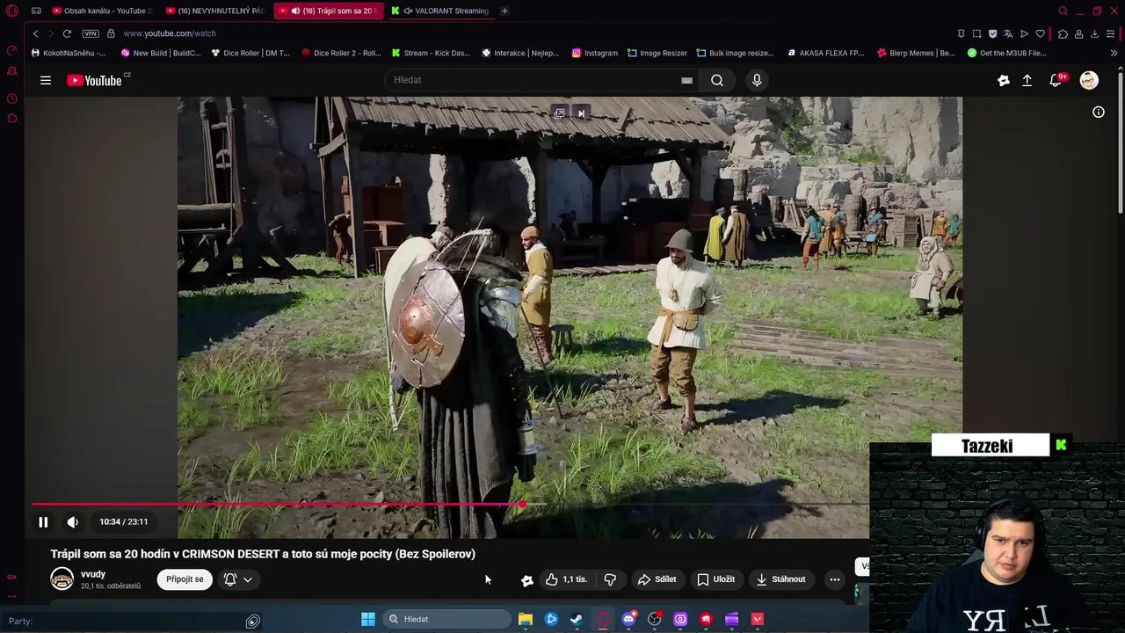The height and width of the screenshot is (633, 1125).
Task: Open File Explorer from taskbar
Action: click(x=526, y=619)
